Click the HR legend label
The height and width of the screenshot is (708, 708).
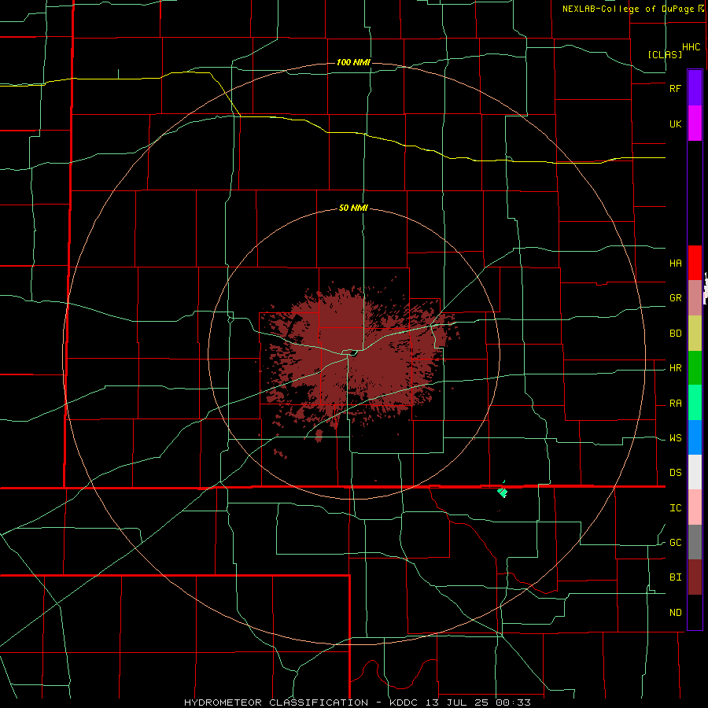point(675,368)
